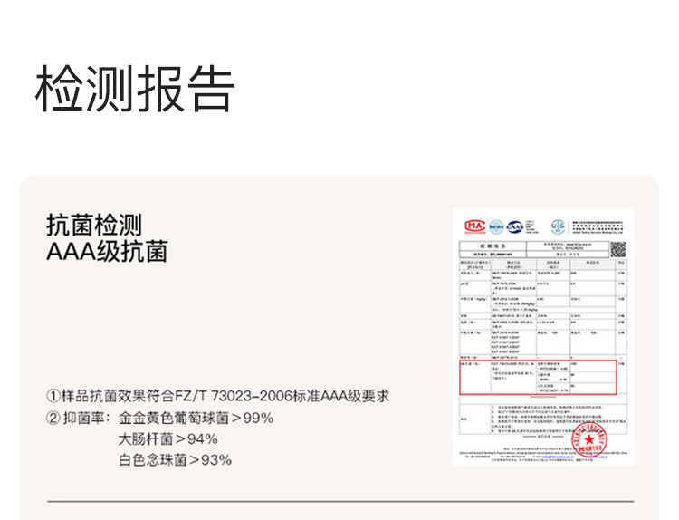Click the testing company scales emblem

tap(556, 225)
